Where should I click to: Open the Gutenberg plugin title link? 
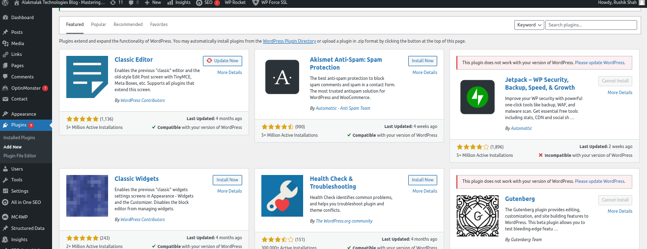520,199
